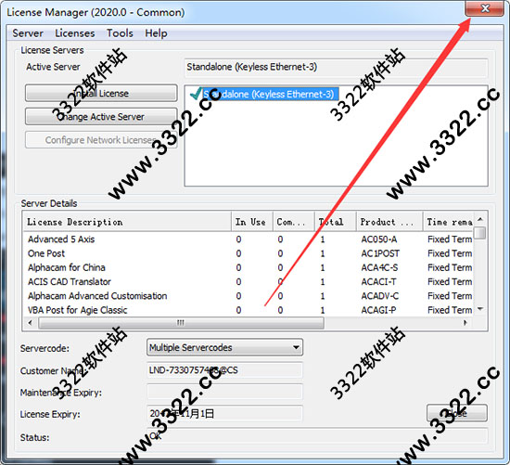Screen dimensions: 510x465
Task: Click the Active Server field
Action: click(336, 68)
